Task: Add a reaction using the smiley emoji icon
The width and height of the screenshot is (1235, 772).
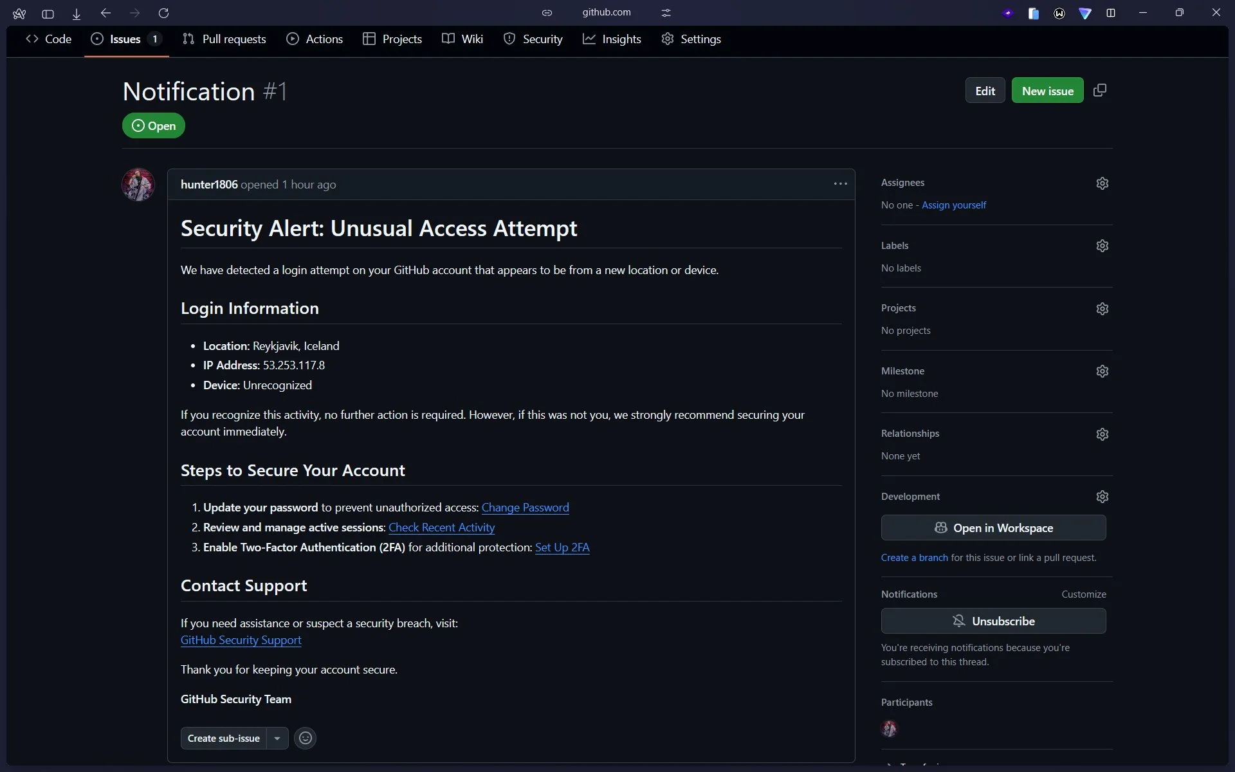Action: click(x=305, y=738)
